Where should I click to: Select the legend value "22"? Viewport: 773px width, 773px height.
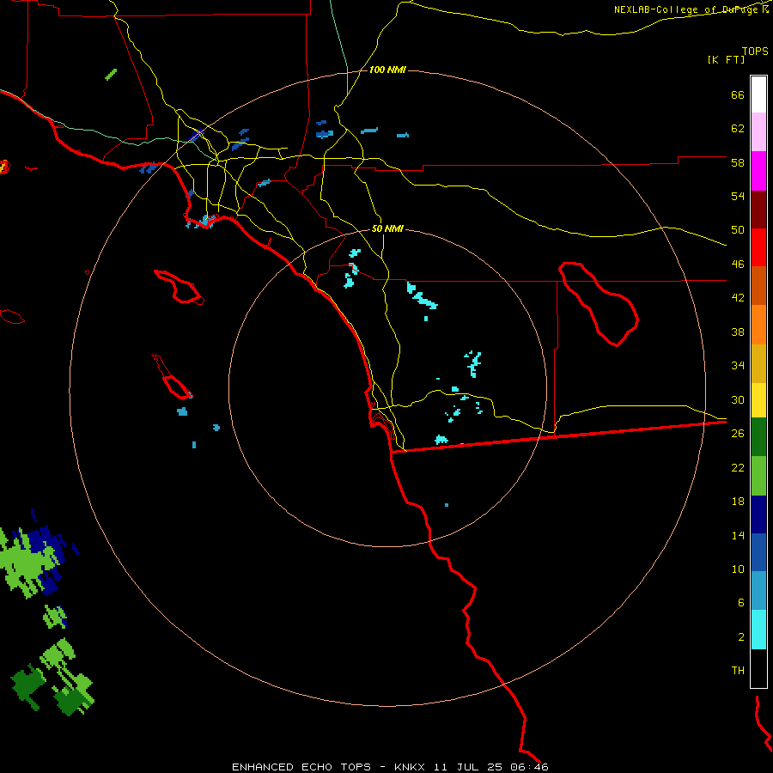(x=738, y=467)
